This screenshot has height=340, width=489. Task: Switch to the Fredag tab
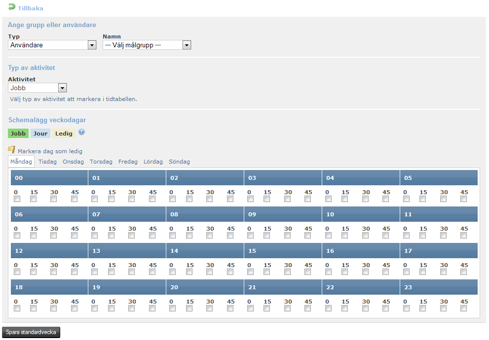click(x=128, y=162)
